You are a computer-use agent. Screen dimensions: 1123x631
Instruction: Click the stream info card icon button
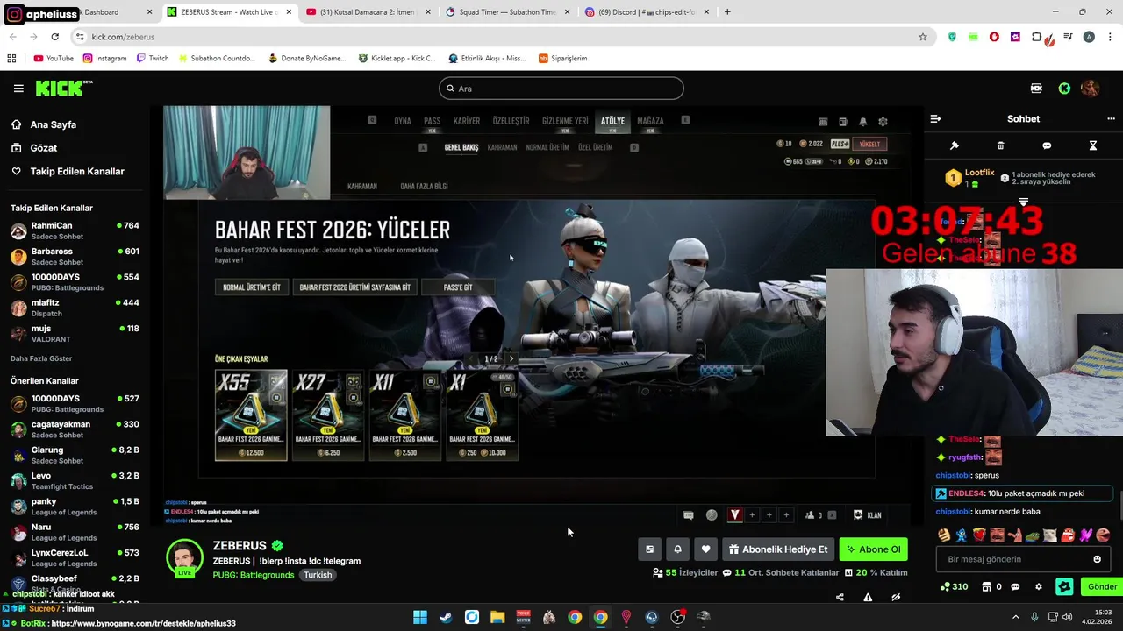[x=649, y=549]
